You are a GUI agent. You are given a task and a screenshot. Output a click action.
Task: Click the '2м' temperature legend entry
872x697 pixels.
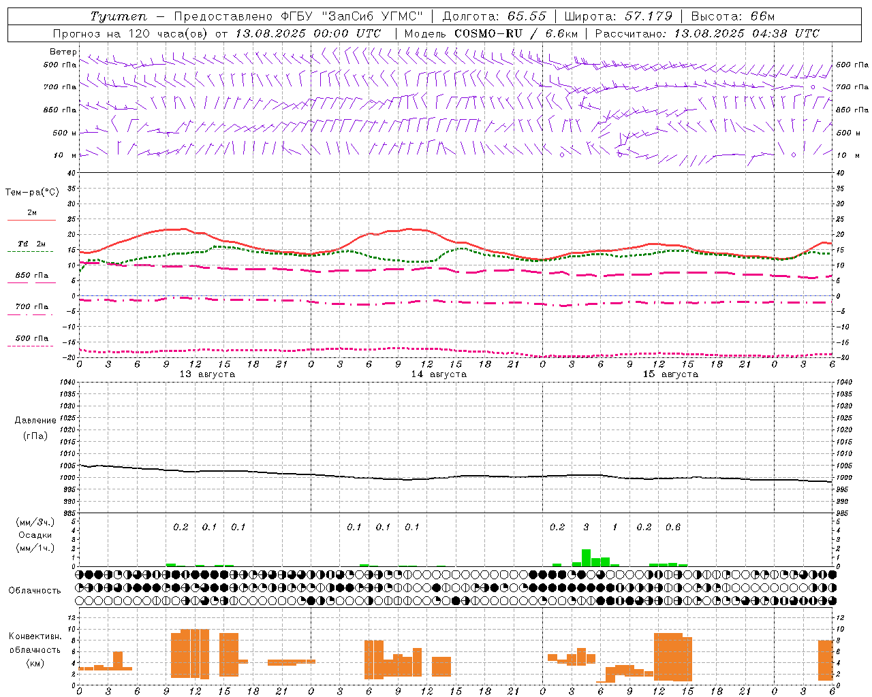32,212
